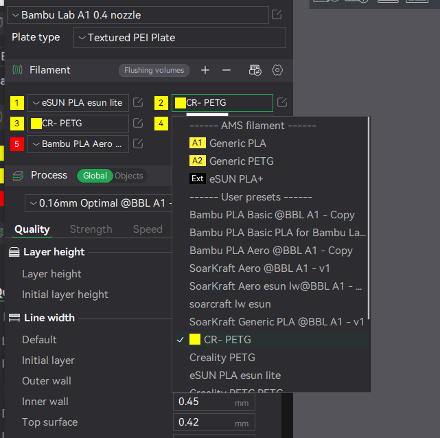Choose soarcraft lw esun preset

tap(270, 304)
